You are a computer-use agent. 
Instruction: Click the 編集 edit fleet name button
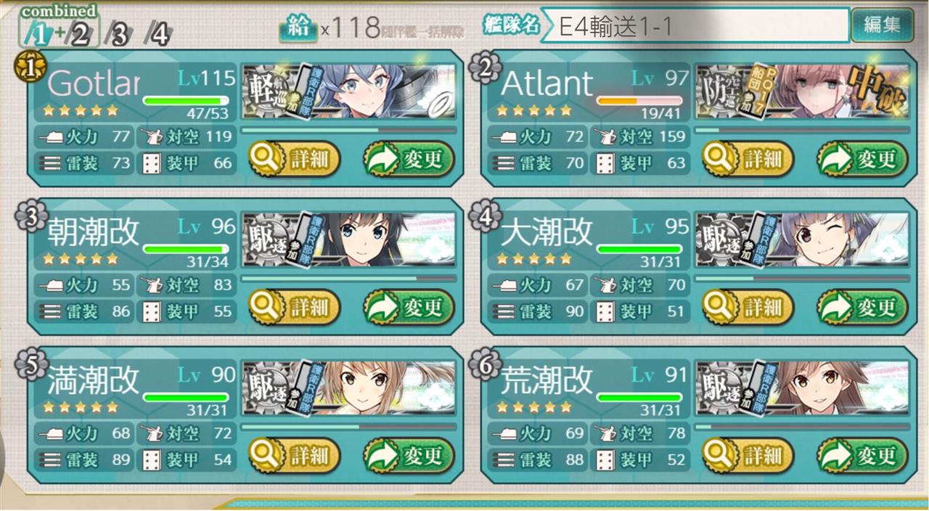(x=882, y=25)
